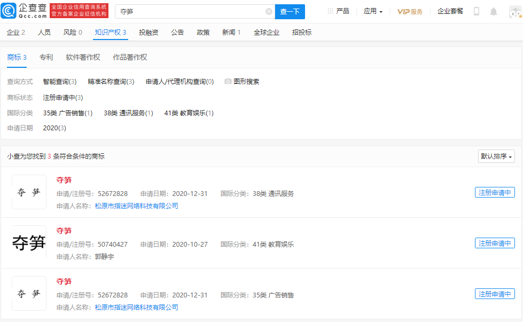Open the 松原市指迷网络科技有限公司 link in first result
This screenshot has height=322, width=523.
click(x=136, y=206)
